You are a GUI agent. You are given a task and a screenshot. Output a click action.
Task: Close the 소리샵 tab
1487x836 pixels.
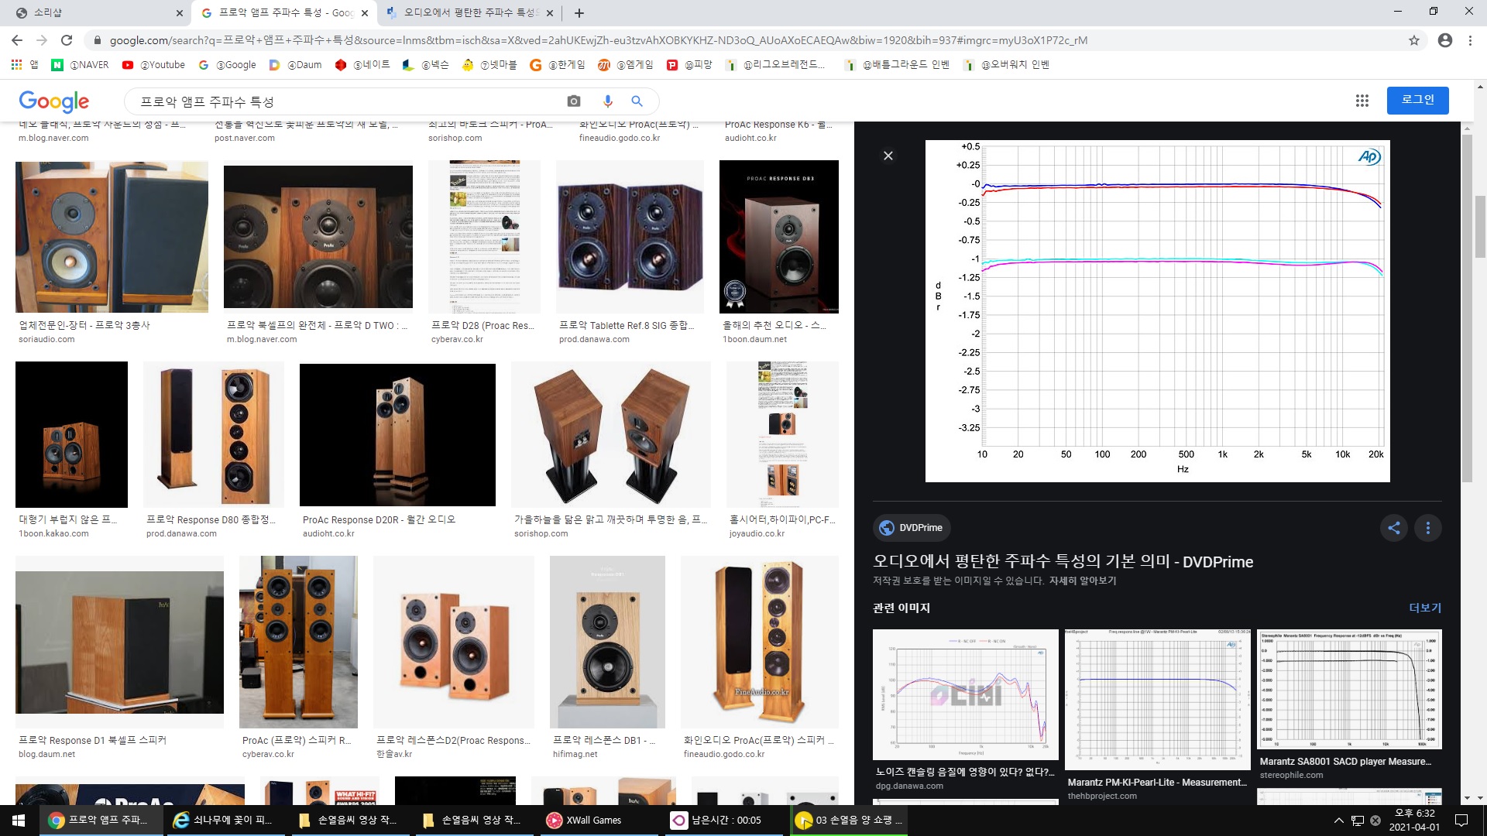point(180,12)
